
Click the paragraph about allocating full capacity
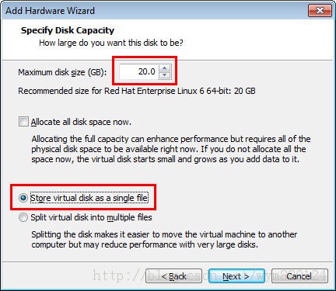tap(171, 149)
